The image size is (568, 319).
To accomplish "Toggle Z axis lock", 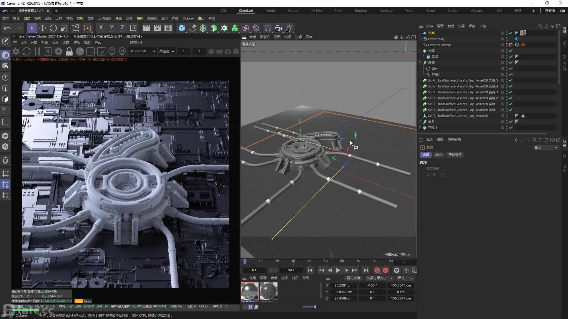I will [x=122, y=28].
